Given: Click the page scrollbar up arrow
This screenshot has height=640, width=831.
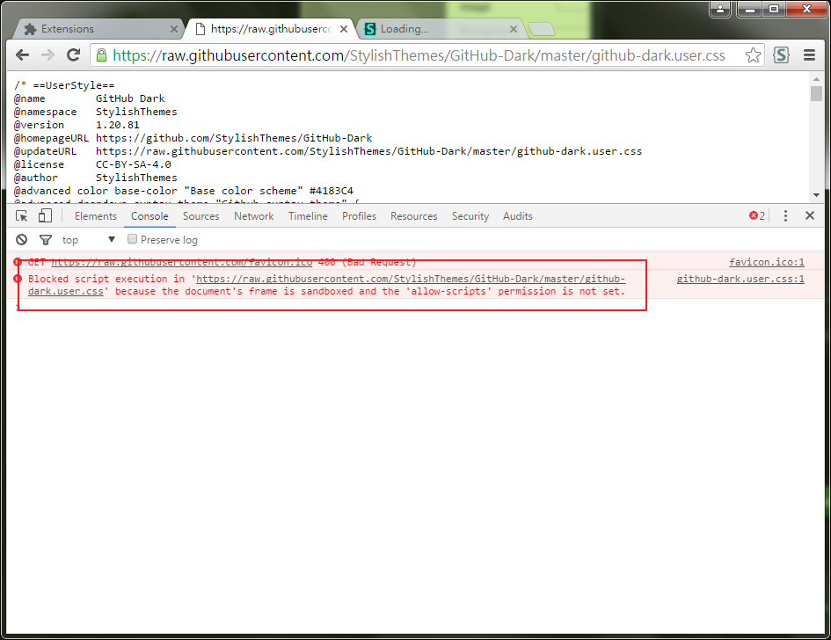Looking at the screenshot, I should 816,79.
